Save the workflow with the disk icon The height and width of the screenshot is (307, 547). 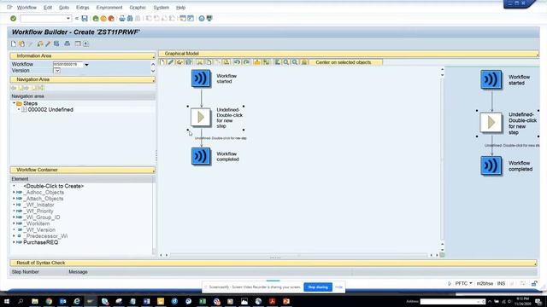coord(85,19)
